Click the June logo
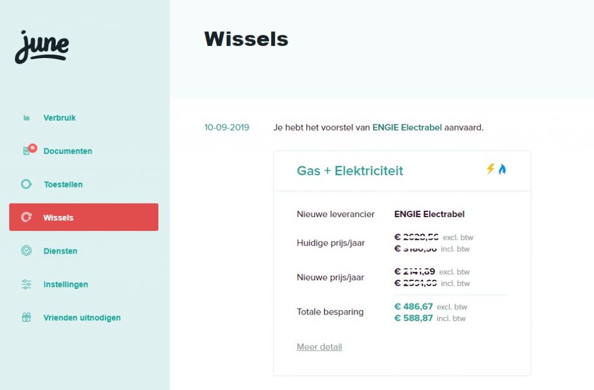The image size is (594, 390). click(42, 46)
